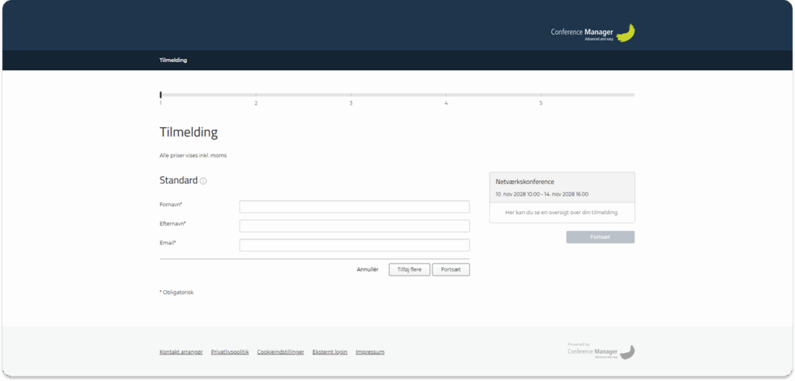Click the Annullér link
795x381 pixels.
[x=367, y=269]
